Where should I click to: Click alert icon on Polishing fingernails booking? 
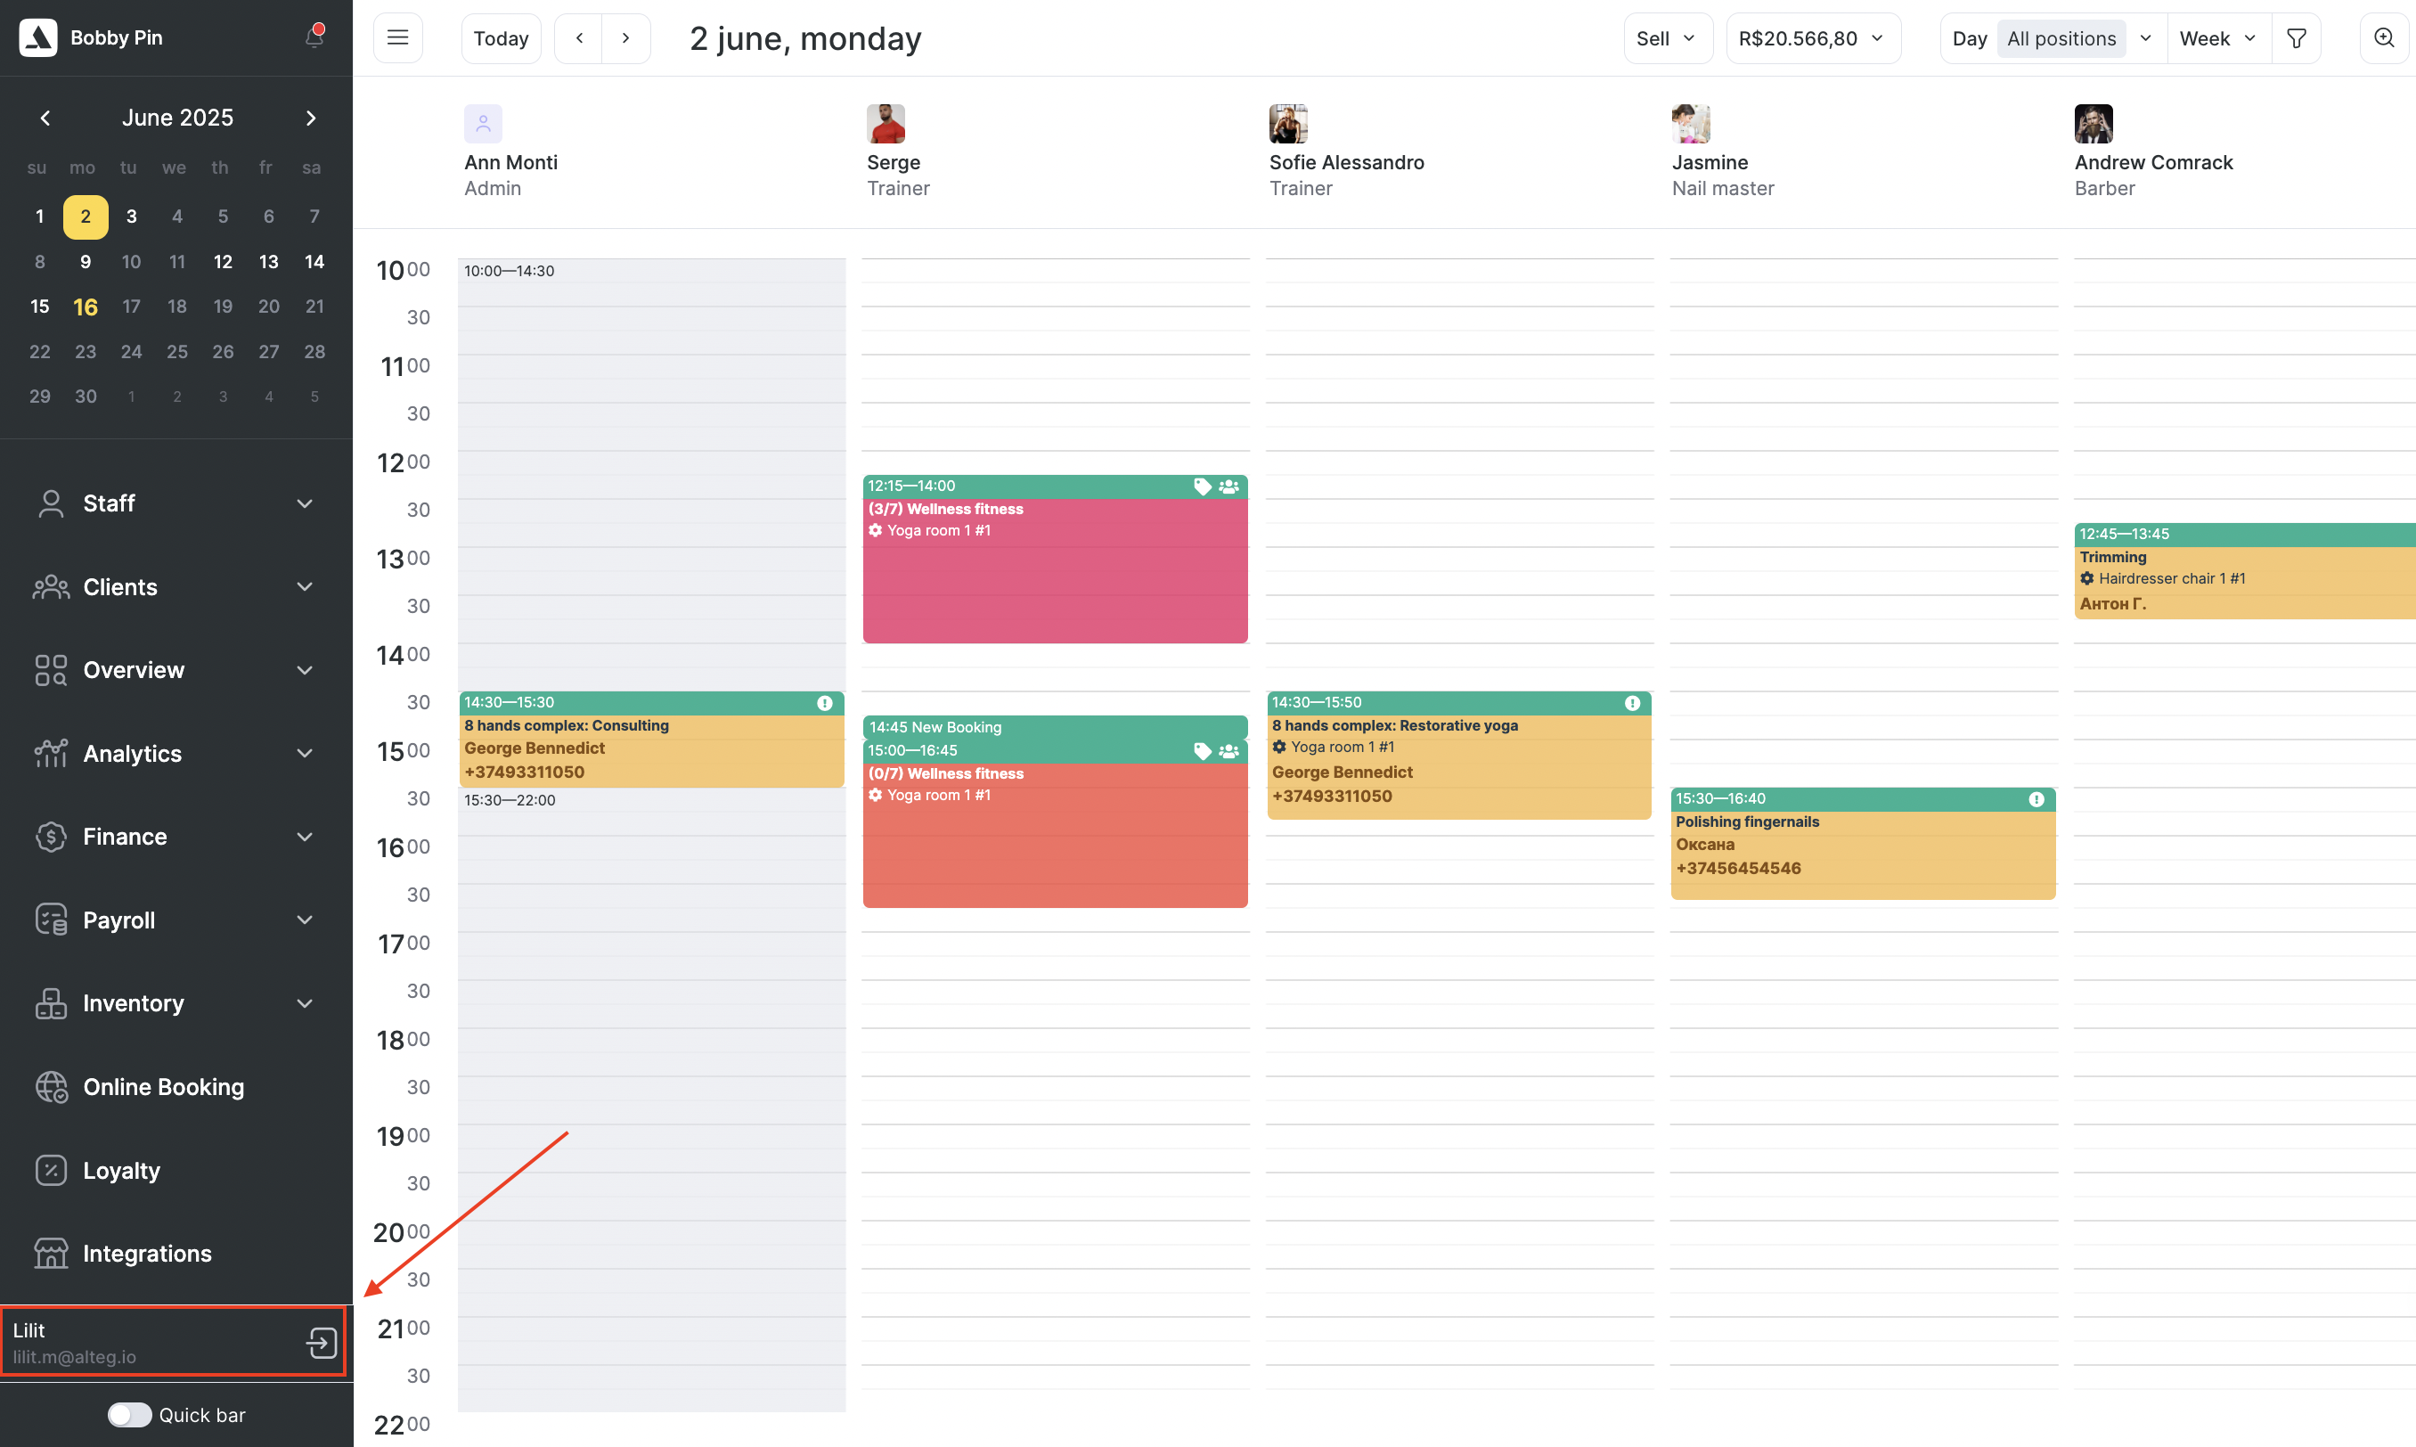2036,799
